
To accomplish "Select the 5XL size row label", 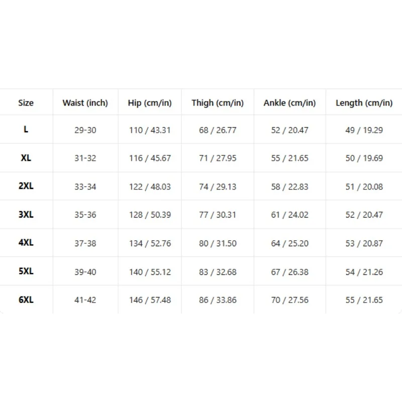I will tap(26, 271).
